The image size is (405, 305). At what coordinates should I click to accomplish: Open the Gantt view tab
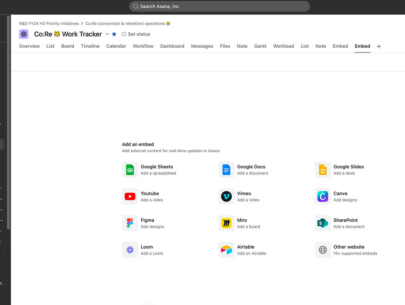[x=260, y=46]
